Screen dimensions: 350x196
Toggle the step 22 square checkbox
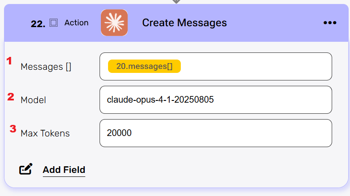pyautogui.click(x=54, y=23)
